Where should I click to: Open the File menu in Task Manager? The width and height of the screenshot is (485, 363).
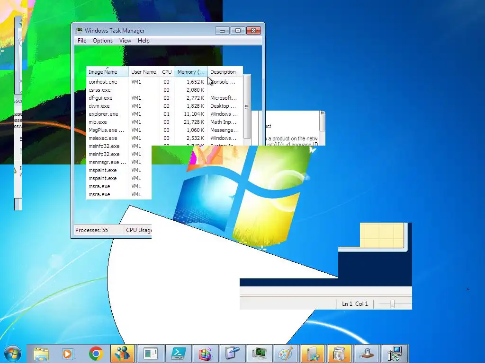tap(82, 41)
